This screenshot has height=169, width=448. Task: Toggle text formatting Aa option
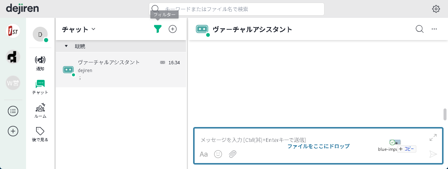tap(204, 154)
